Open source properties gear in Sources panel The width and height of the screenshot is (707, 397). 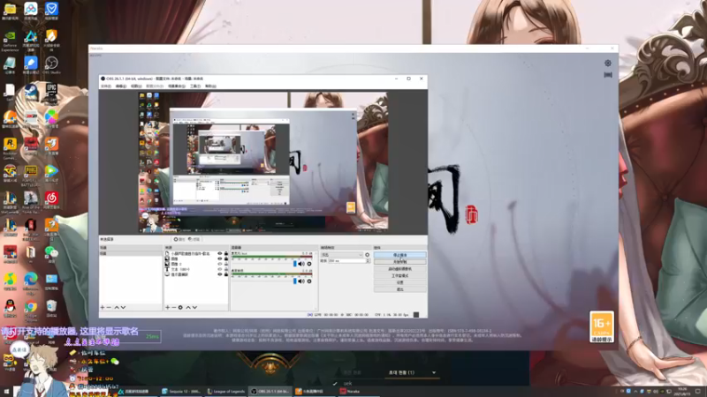[180, 307]
